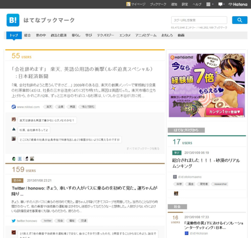Open the テクノロジー category tab
251x238 pixels.
tap(105, 35)
